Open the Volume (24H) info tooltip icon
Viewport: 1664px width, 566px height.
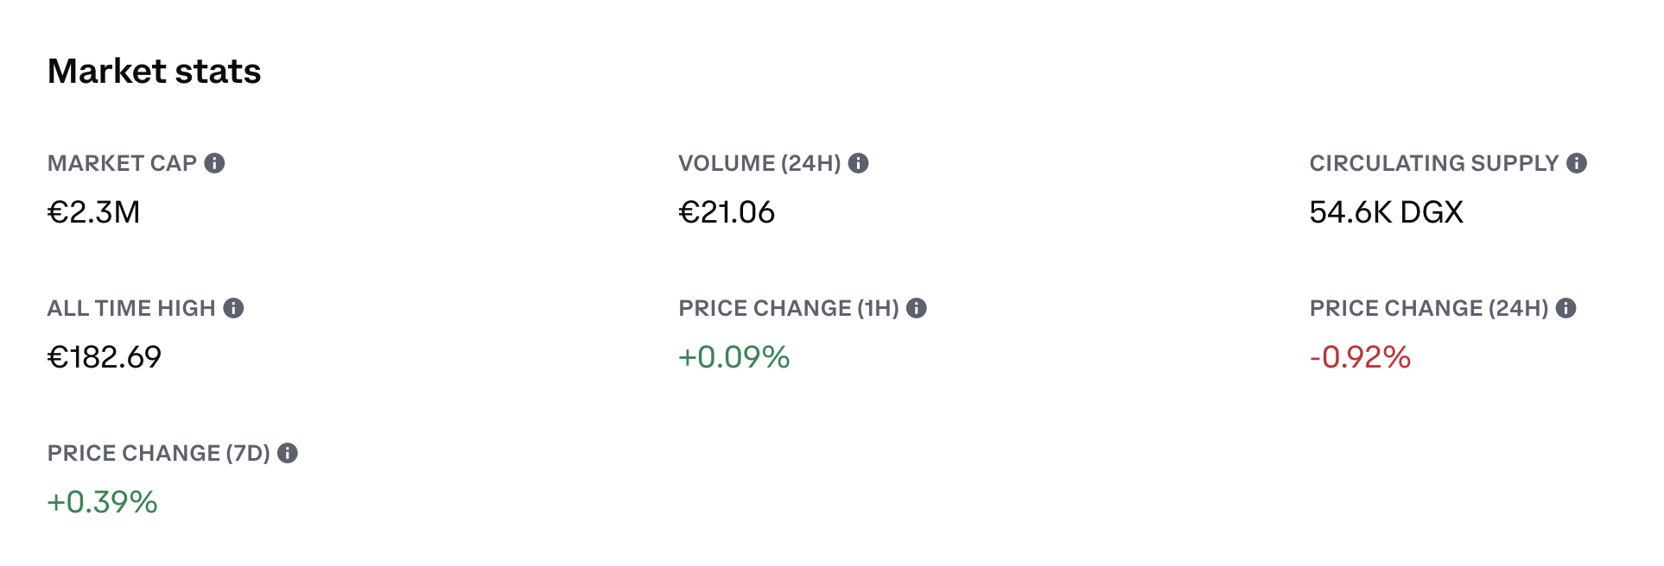point(858,163)
